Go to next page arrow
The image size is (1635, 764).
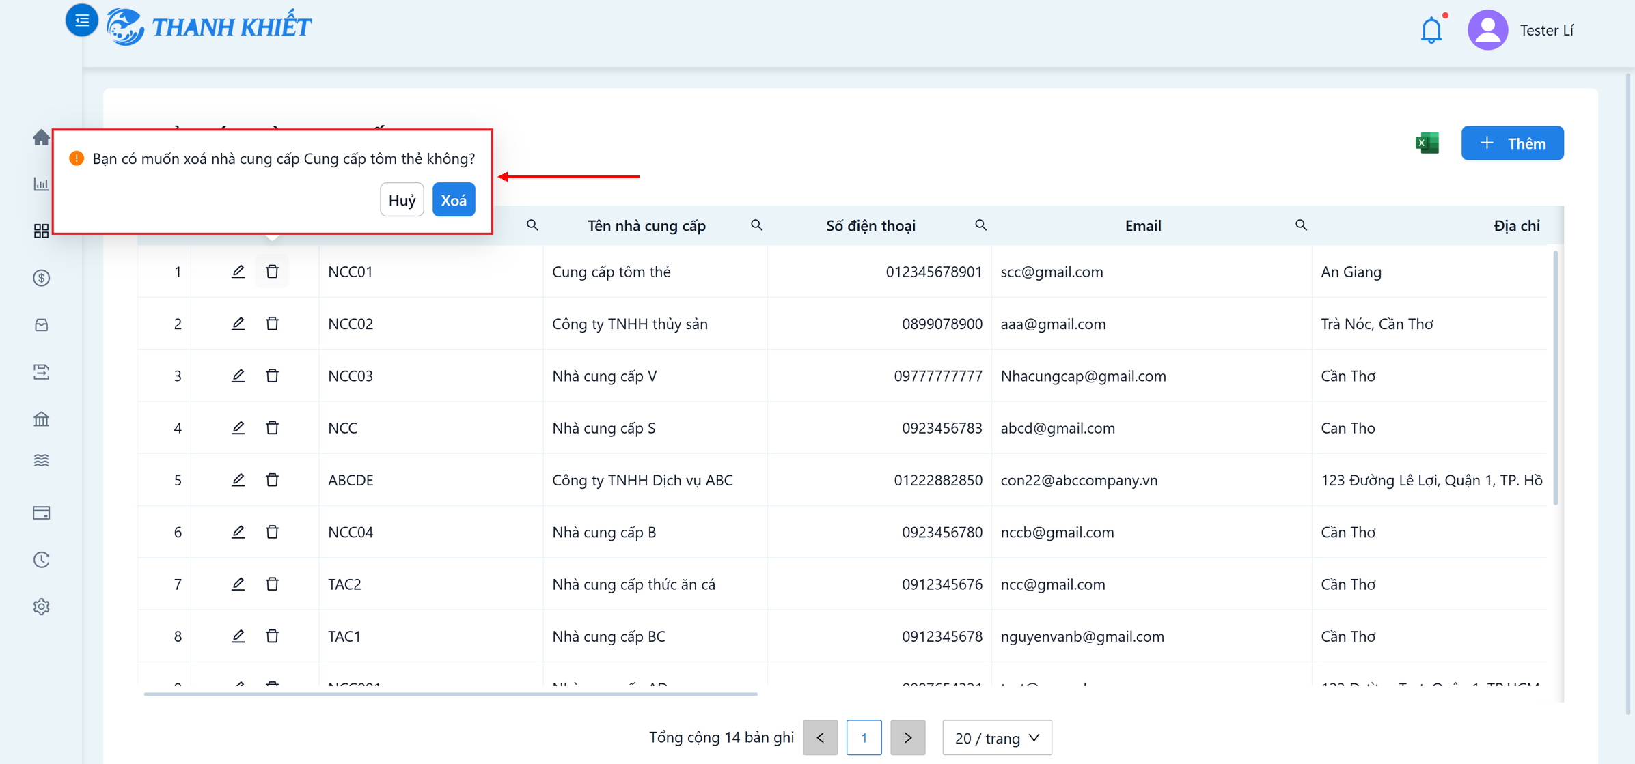click(907, 737)
